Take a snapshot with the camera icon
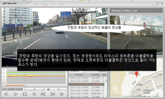The width and height of the screenshot is (165, 99). [45, 4]
